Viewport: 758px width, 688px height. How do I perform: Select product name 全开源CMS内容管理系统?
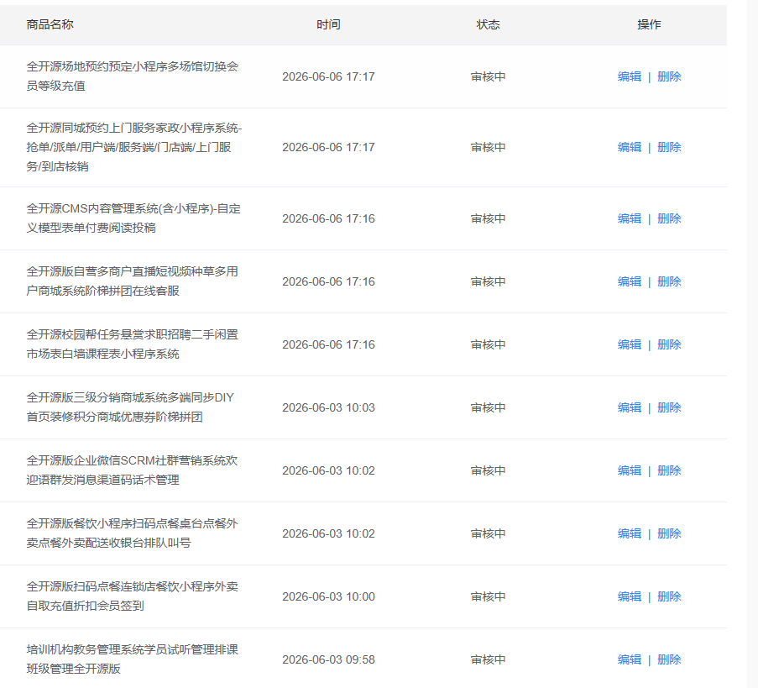[x=133, y=218]
